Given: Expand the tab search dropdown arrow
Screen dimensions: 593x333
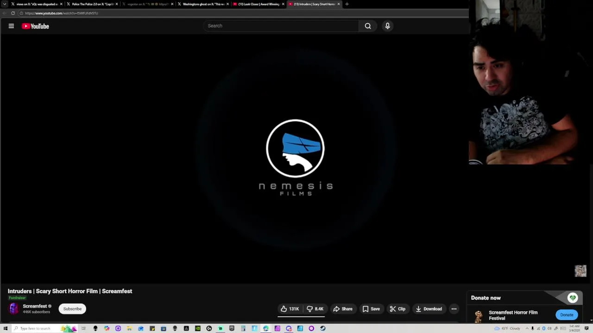Looking at the screenshot, I should pos(4,4).
